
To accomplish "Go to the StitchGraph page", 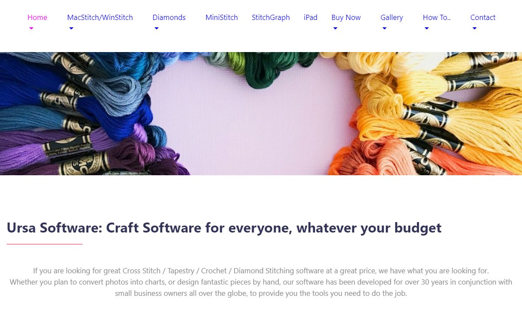I will 271,17.
